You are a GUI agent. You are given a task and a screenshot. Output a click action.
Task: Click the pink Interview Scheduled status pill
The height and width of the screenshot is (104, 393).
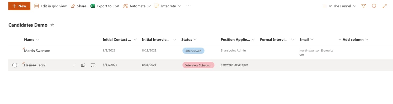pyautogui.click(x=198, y=65)
